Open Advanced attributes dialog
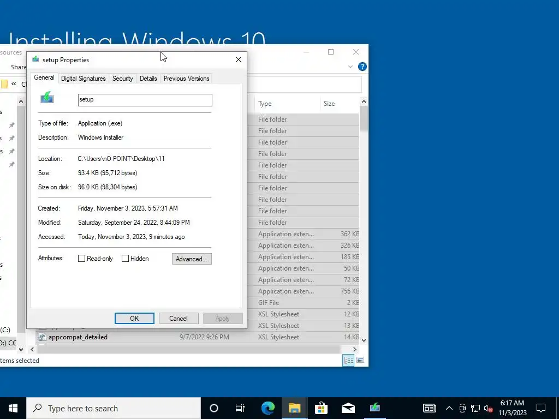 (192, 259)
